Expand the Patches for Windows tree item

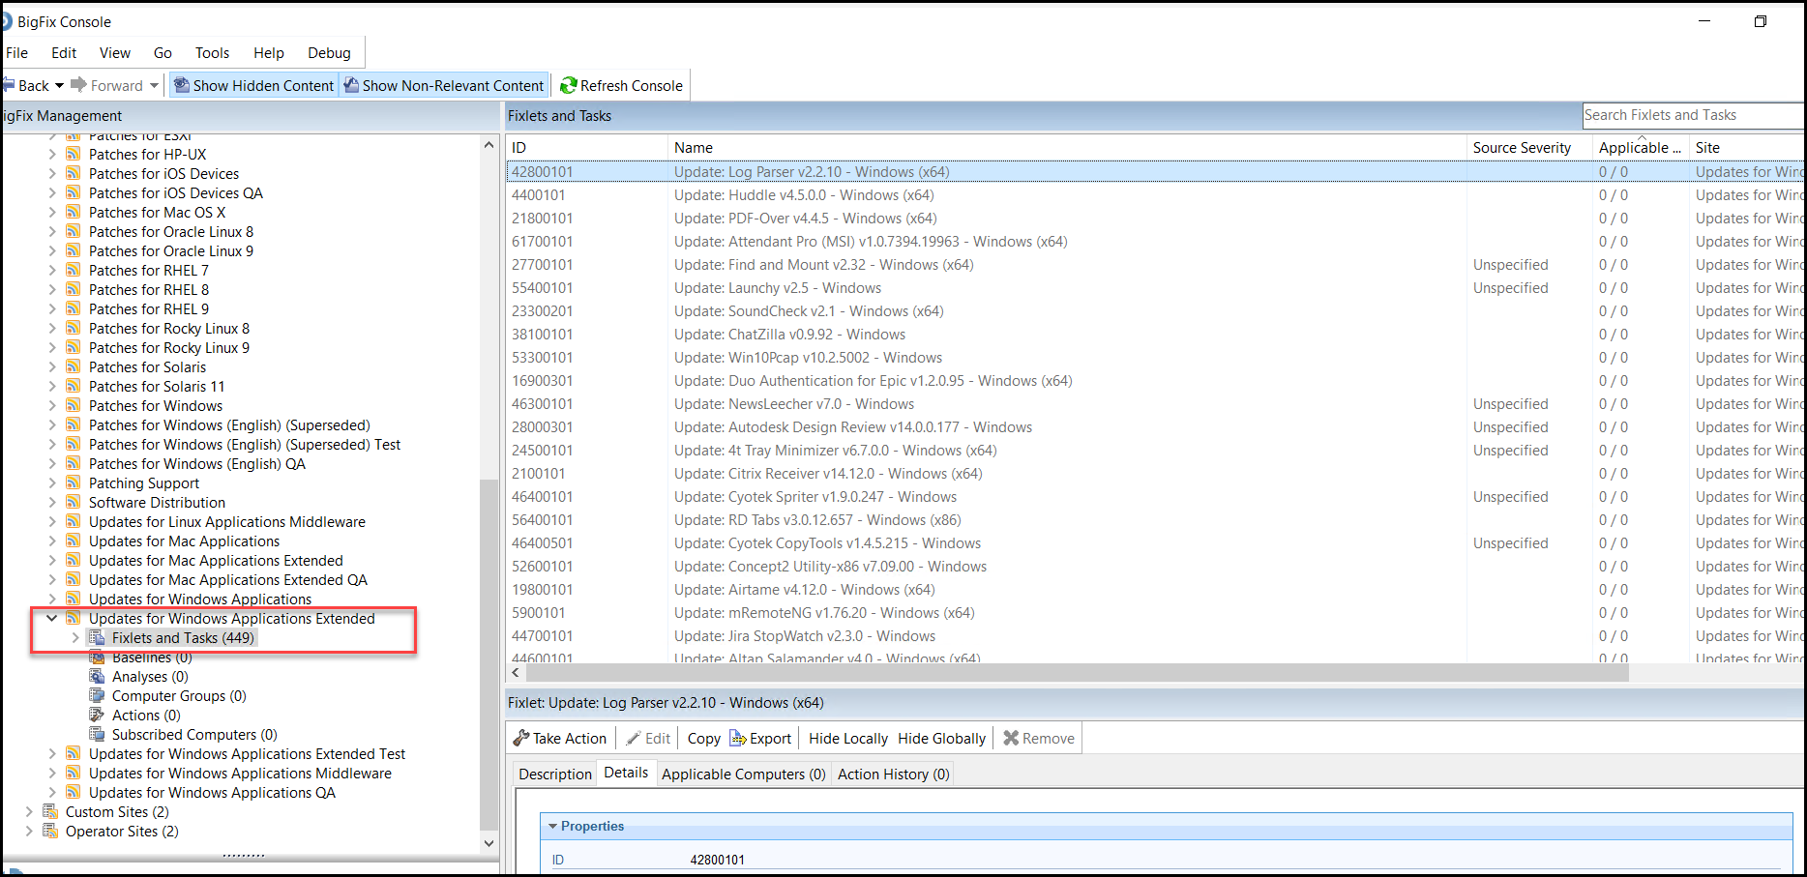(52, 405)
